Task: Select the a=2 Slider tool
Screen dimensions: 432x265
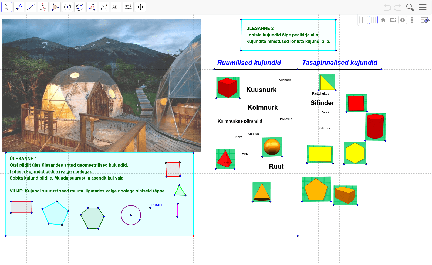Action: tap(128, 7)
